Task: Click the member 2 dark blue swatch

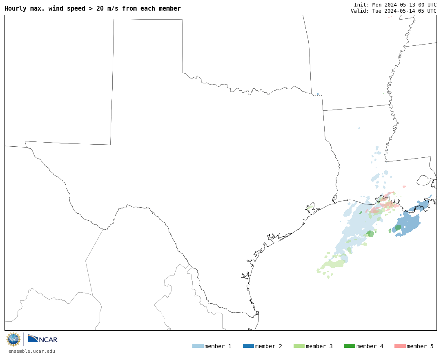Action: pos(248,346)
